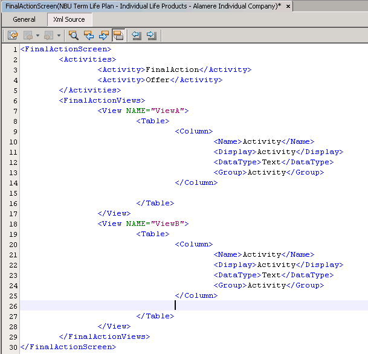The height and width of the screenshot is (354, 368).
Task: Select the FinalActionScreen document tab title
Action: click(x=143, y=6)
